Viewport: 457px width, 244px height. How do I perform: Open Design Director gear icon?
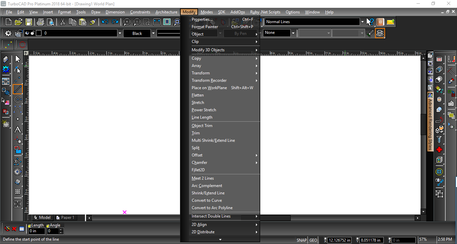pos(8,33)
